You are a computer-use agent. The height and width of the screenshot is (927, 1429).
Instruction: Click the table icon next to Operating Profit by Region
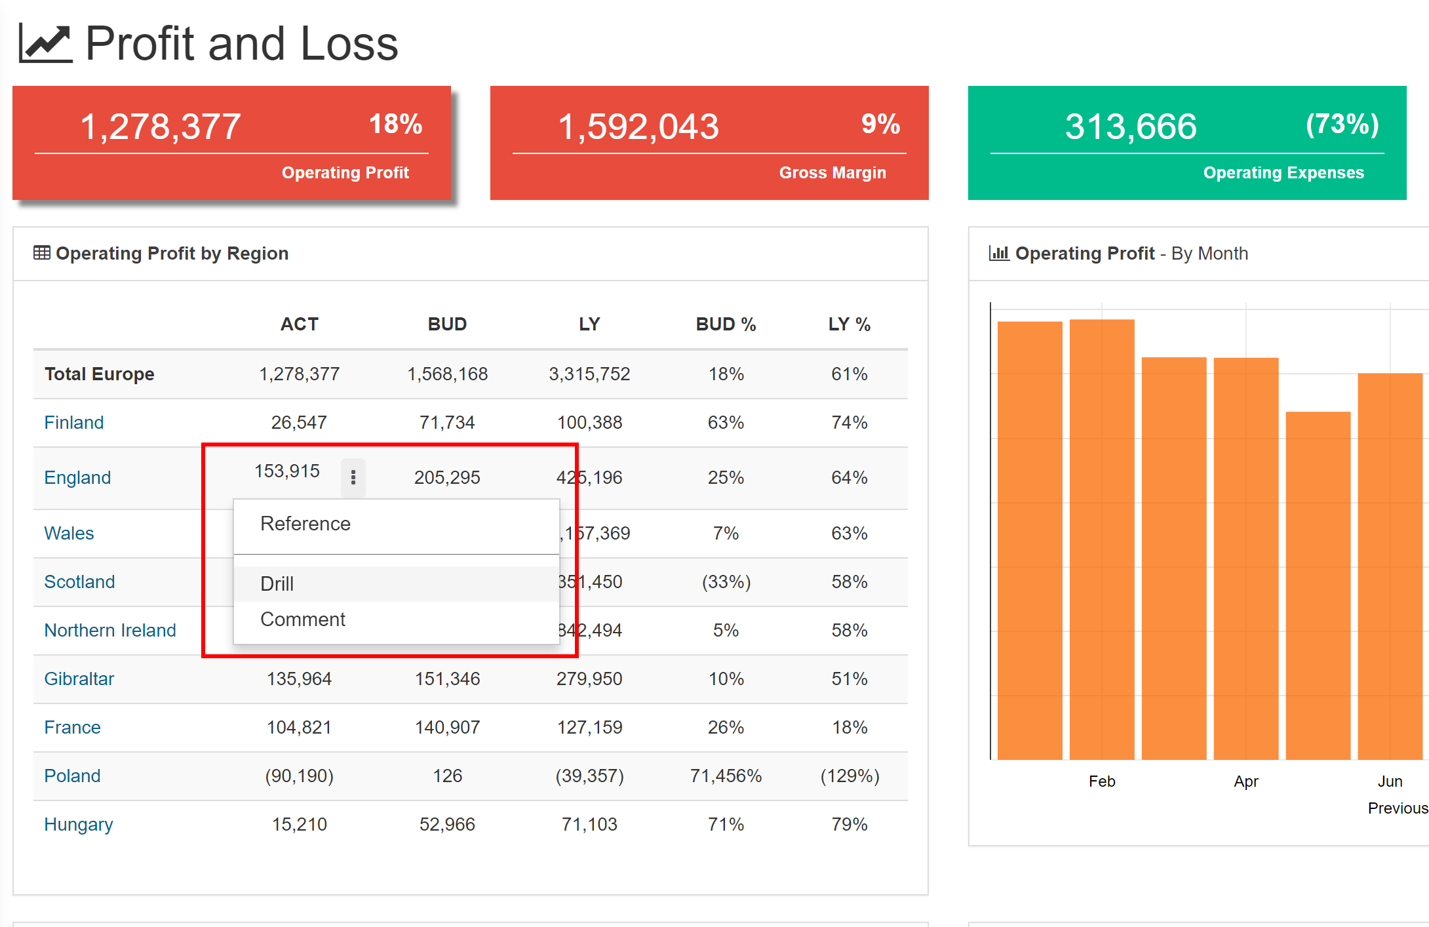coord(41,253)
